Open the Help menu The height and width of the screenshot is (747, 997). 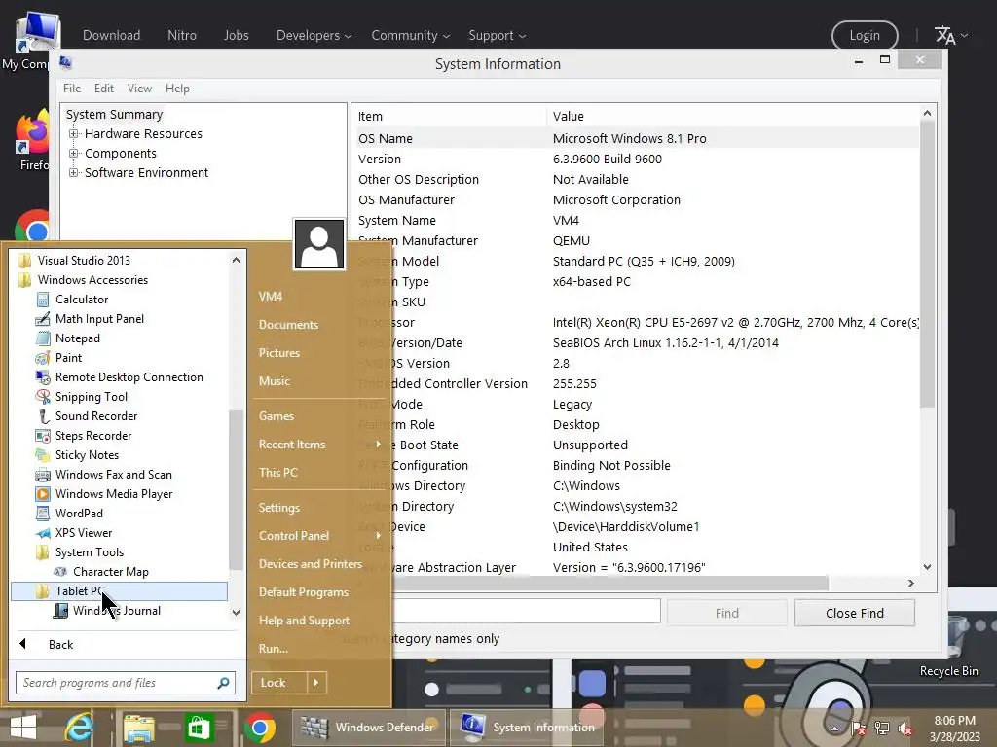point(177,89)
